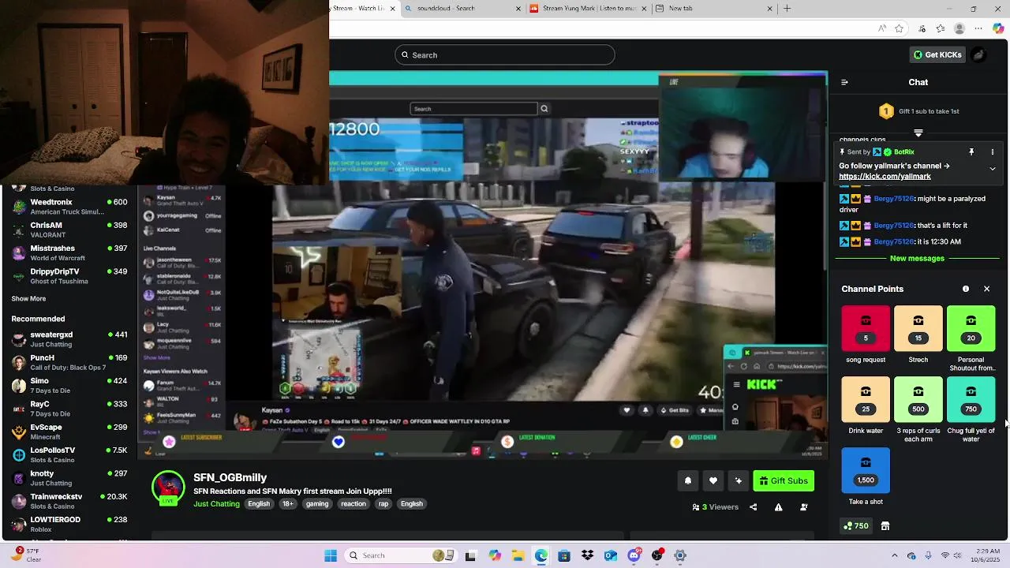Close the Channel Points panel
The width and height of the screenshot is (1010, 568).
pos(986,289)
